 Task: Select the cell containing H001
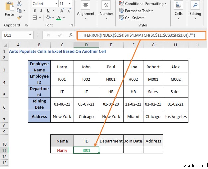pyautogui.click(x=111, y=79)
